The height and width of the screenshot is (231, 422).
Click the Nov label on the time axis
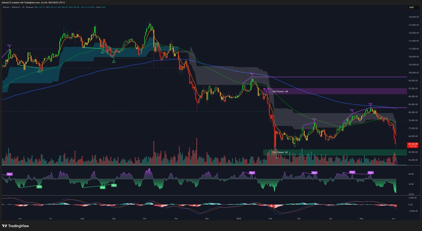(176, 219)
